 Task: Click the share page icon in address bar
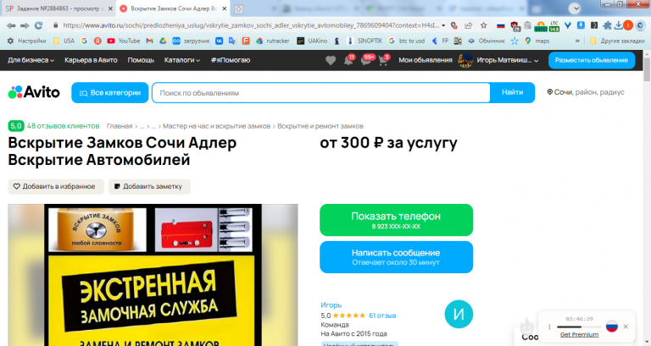(469, 25)
